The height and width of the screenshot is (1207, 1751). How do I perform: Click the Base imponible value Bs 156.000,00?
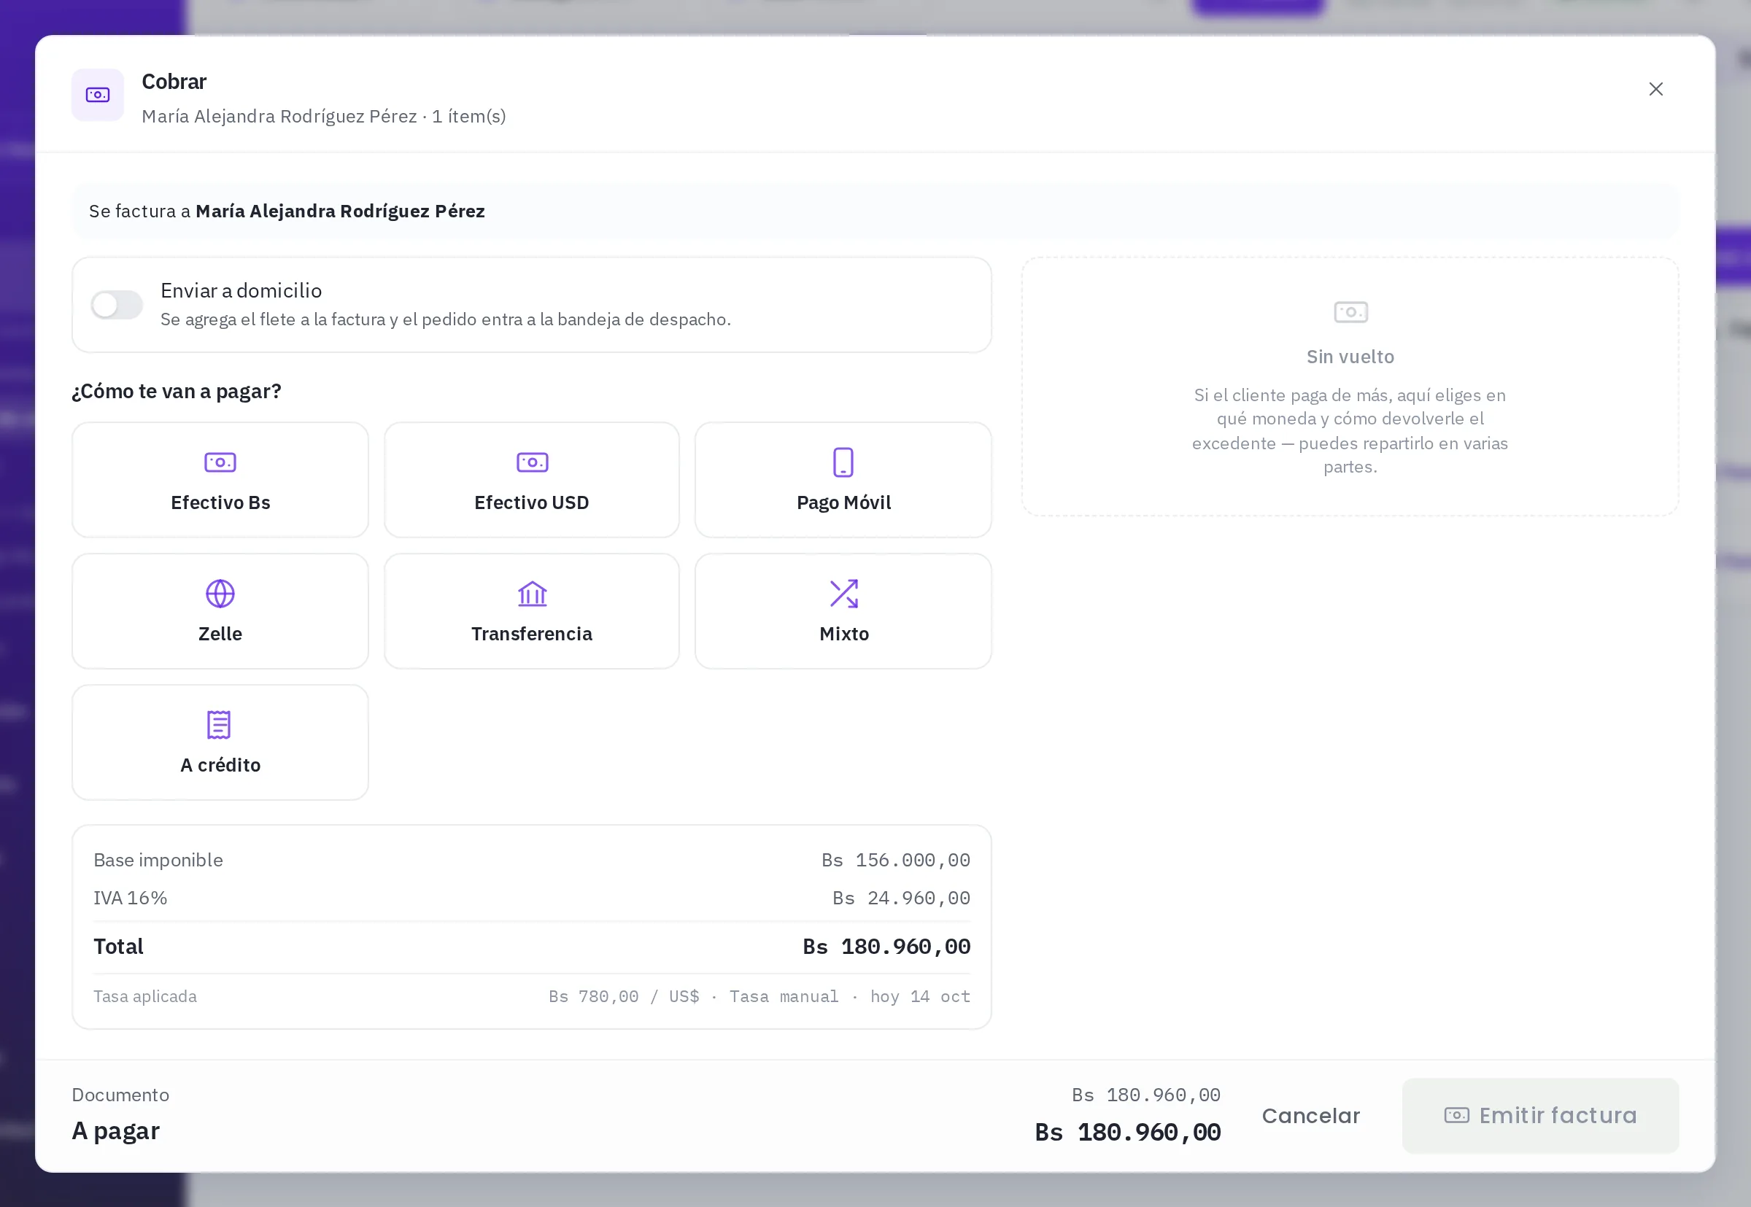895,860
